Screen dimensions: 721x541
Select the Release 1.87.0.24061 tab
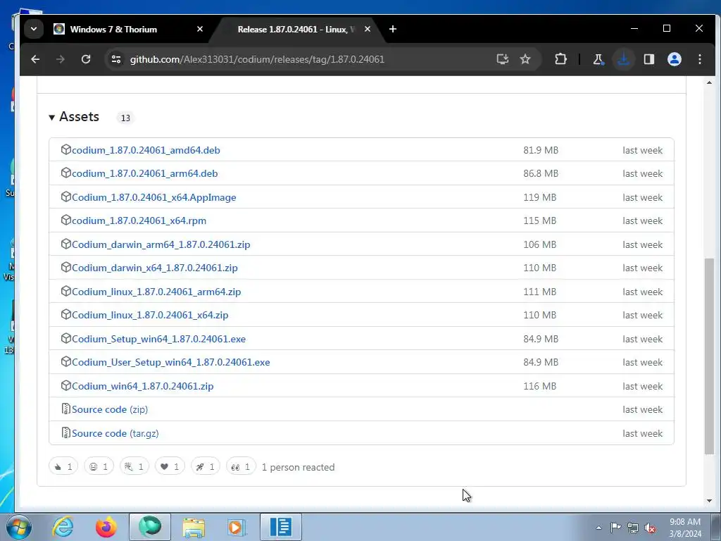click(296, 29)
